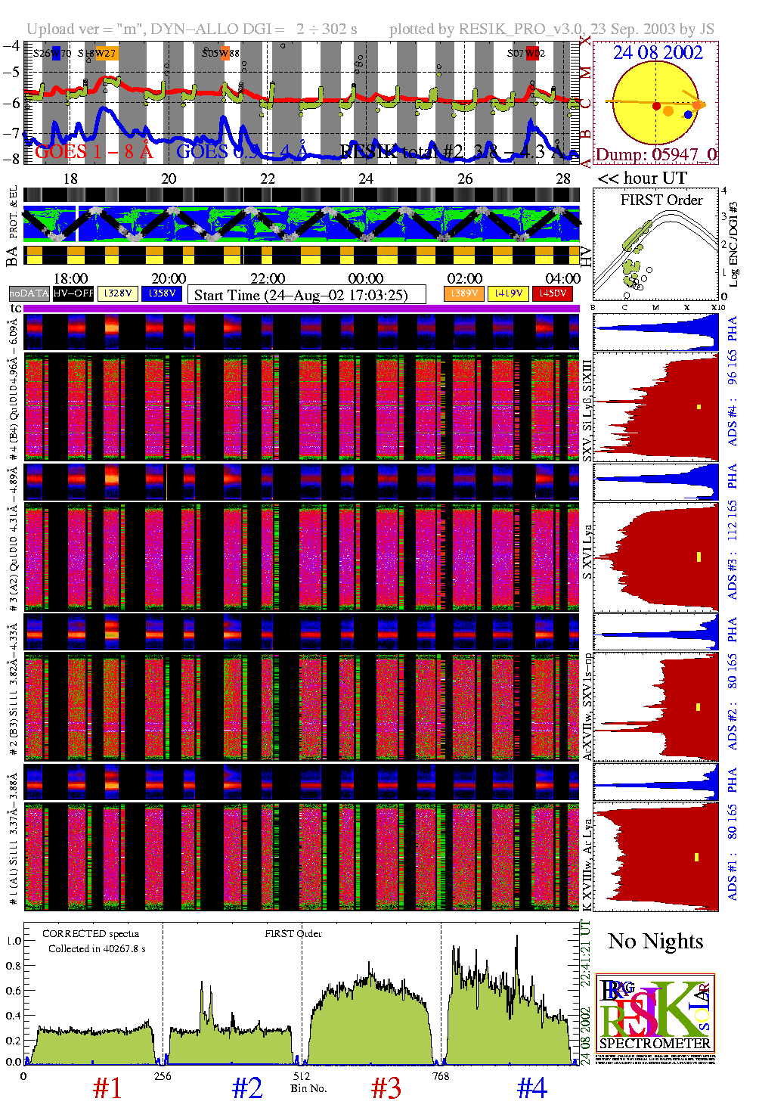Viewport: 759px width, 1117px height.
Task: Click the red dot on solar disk
Action: 656,106
